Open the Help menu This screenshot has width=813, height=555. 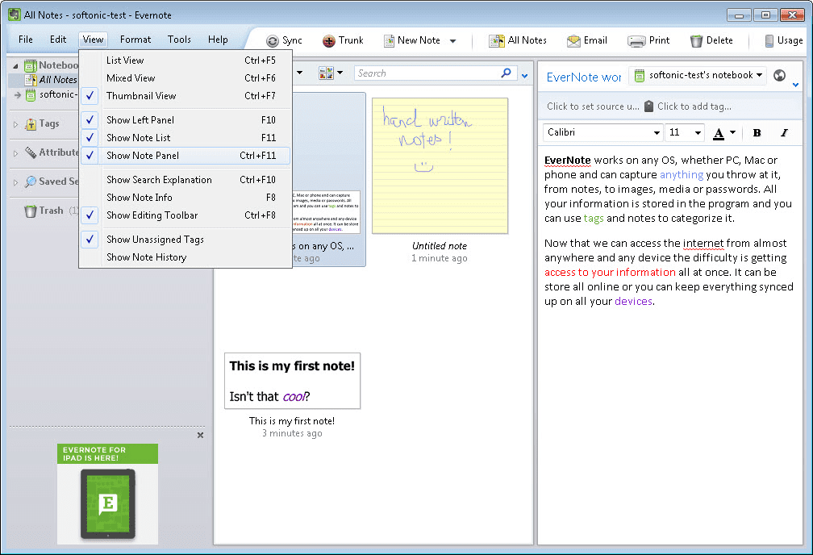(x=218, y=40)
